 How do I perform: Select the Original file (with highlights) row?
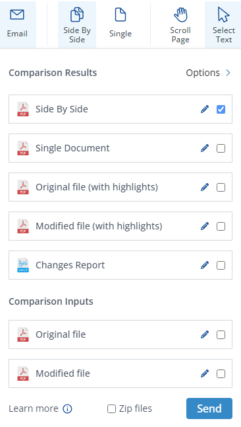pyautogui.click(x=120, y=187)
